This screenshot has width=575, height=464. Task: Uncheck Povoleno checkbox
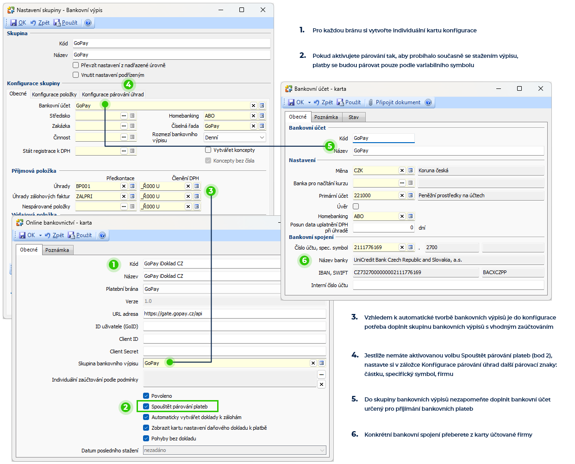(146, 396)
